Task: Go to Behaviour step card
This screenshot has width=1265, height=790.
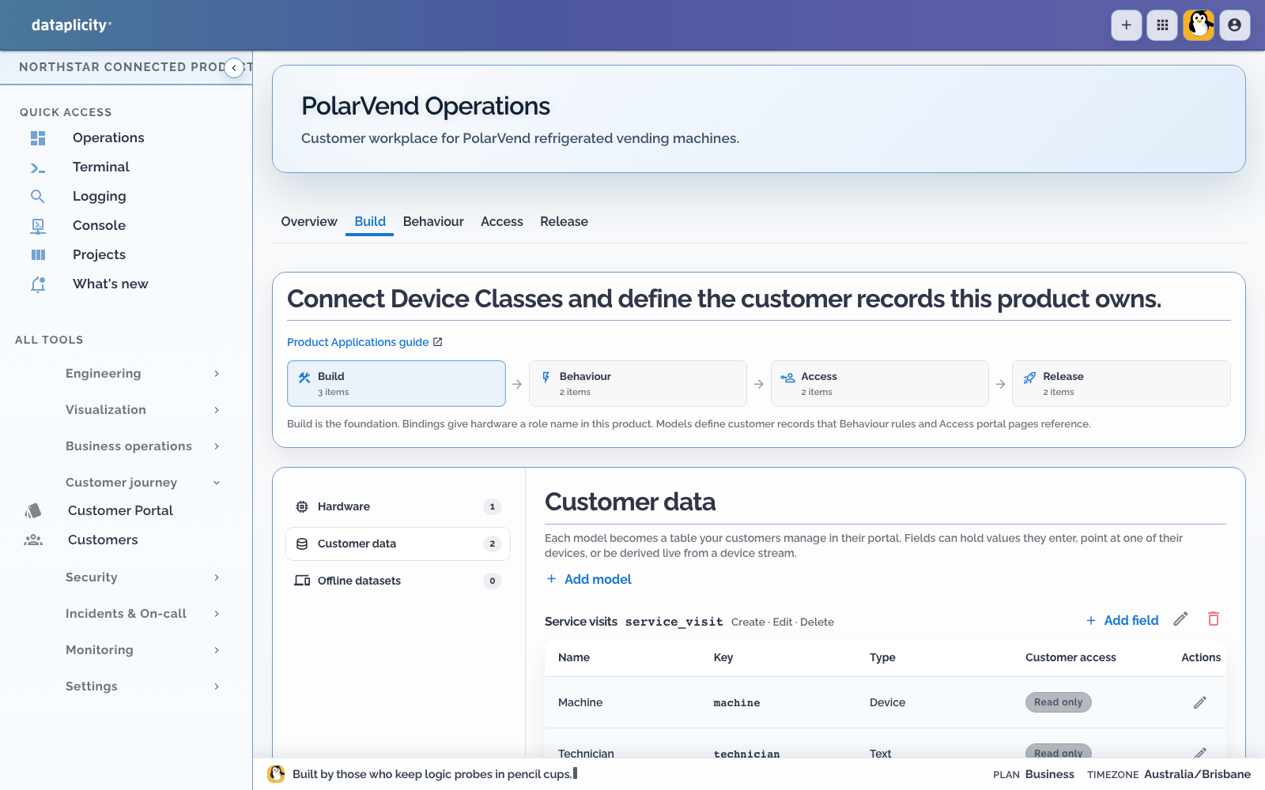Action: click(x=638, y=384)
